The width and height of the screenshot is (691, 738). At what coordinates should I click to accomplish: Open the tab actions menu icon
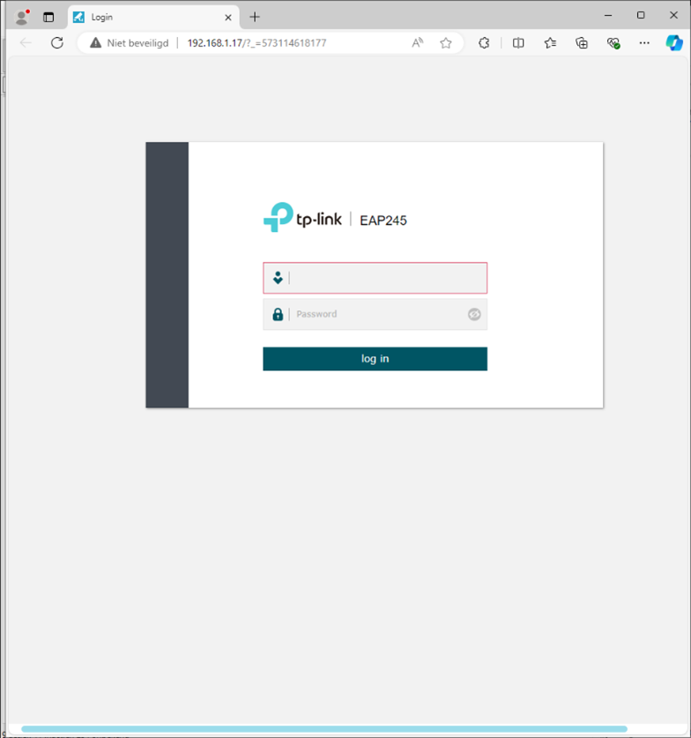click(x=48, y=18)
